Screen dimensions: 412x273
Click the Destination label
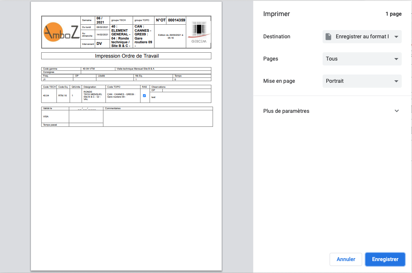pyautogui.click(x=277, y=37)
